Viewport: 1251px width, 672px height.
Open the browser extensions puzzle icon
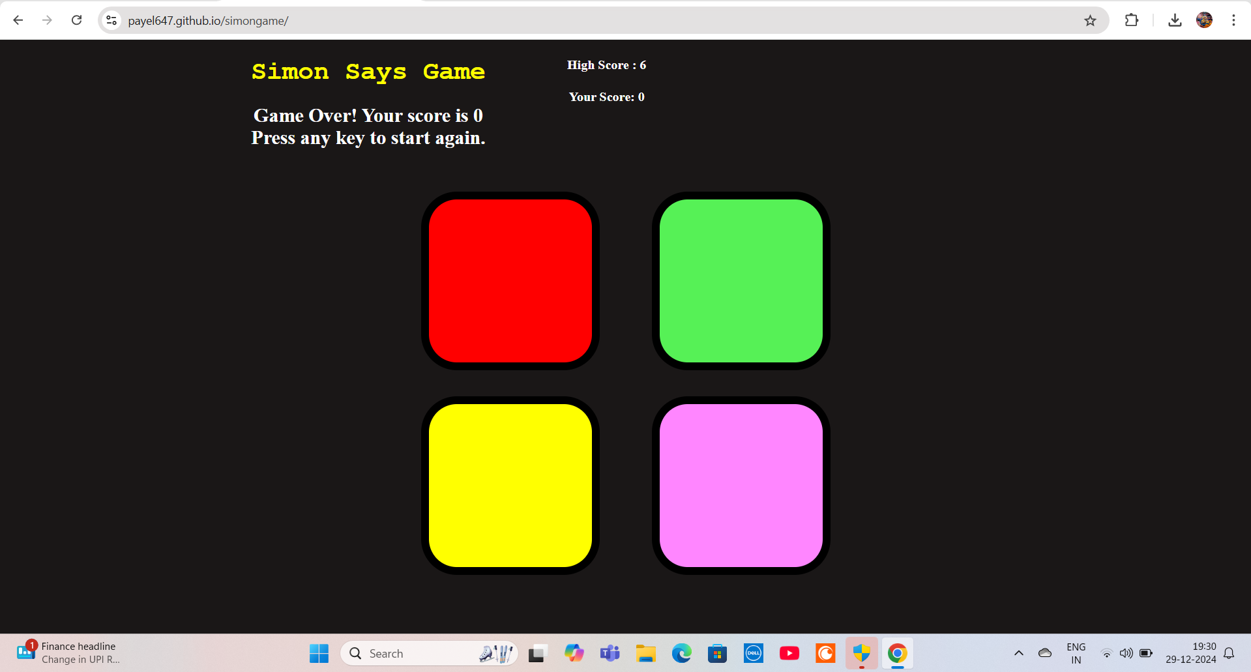[x=1132, y=20]
